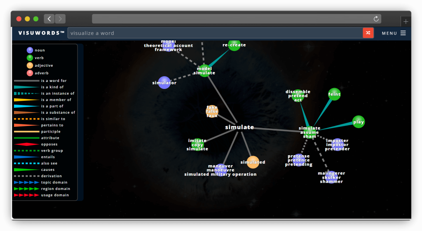
Task: Select the green 'play' verb node
Action: (x=359, y=122)
